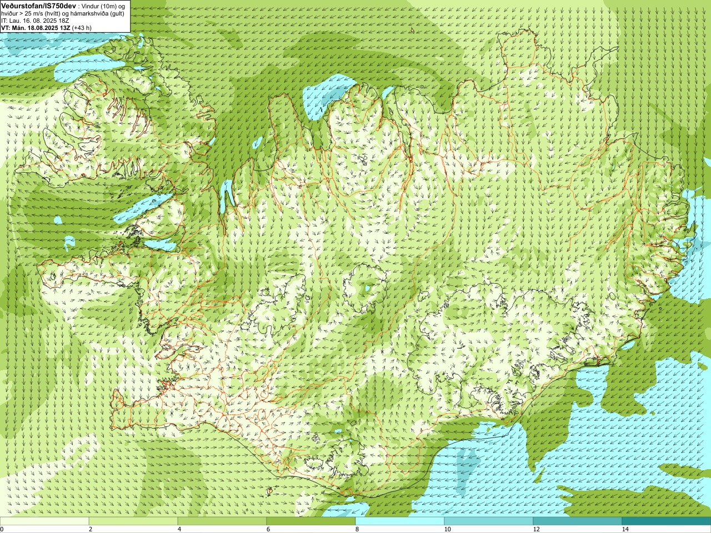Click the 'IT: Lau. 16. 08. 2025 18Z' line

pyautogui.click(x=35, y=20)
